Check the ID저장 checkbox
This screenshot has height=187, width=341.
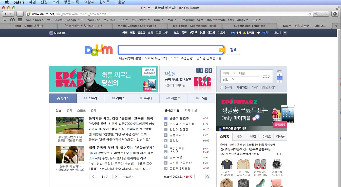(222, 87)
